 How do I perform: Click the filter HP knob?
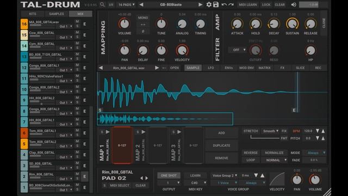(x=310, y=51)
